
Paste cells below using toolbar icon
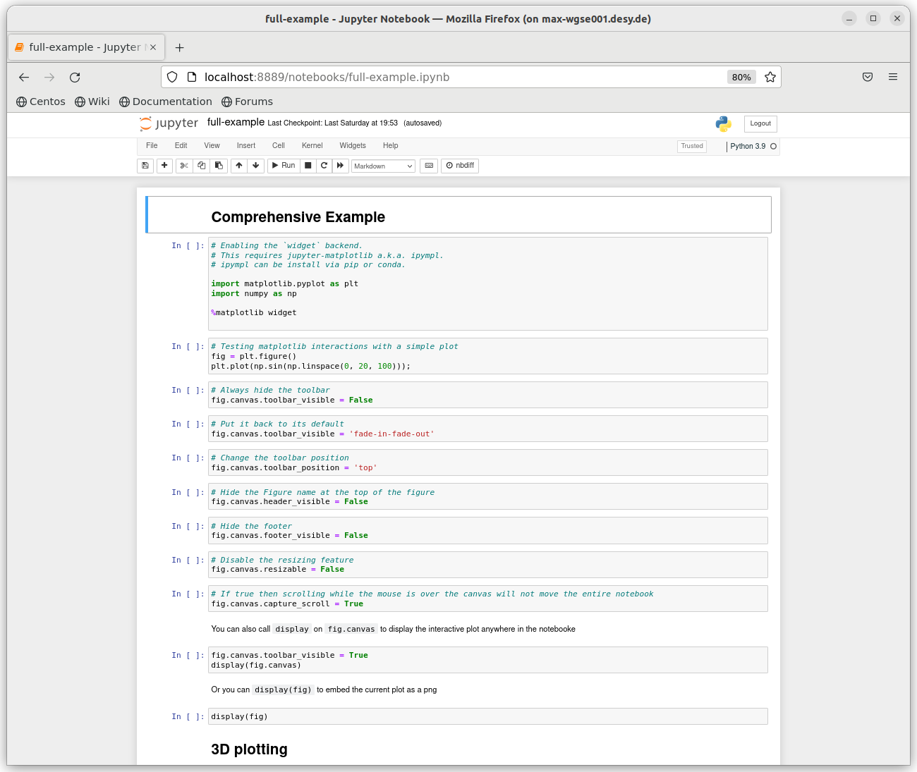click(x=219, y=166)
